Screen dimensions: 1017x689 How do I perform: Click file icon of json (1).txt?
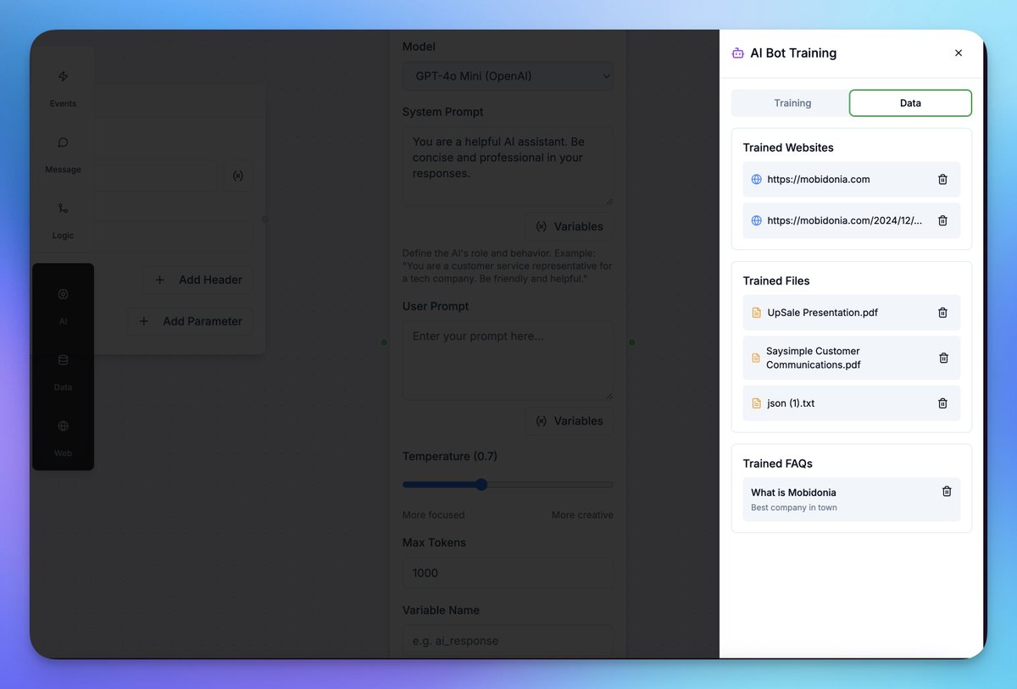click(x=757, y=403)
